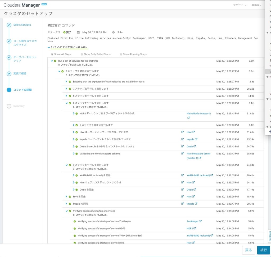Open the ZooKeeper service link

(x=193, y=221)
